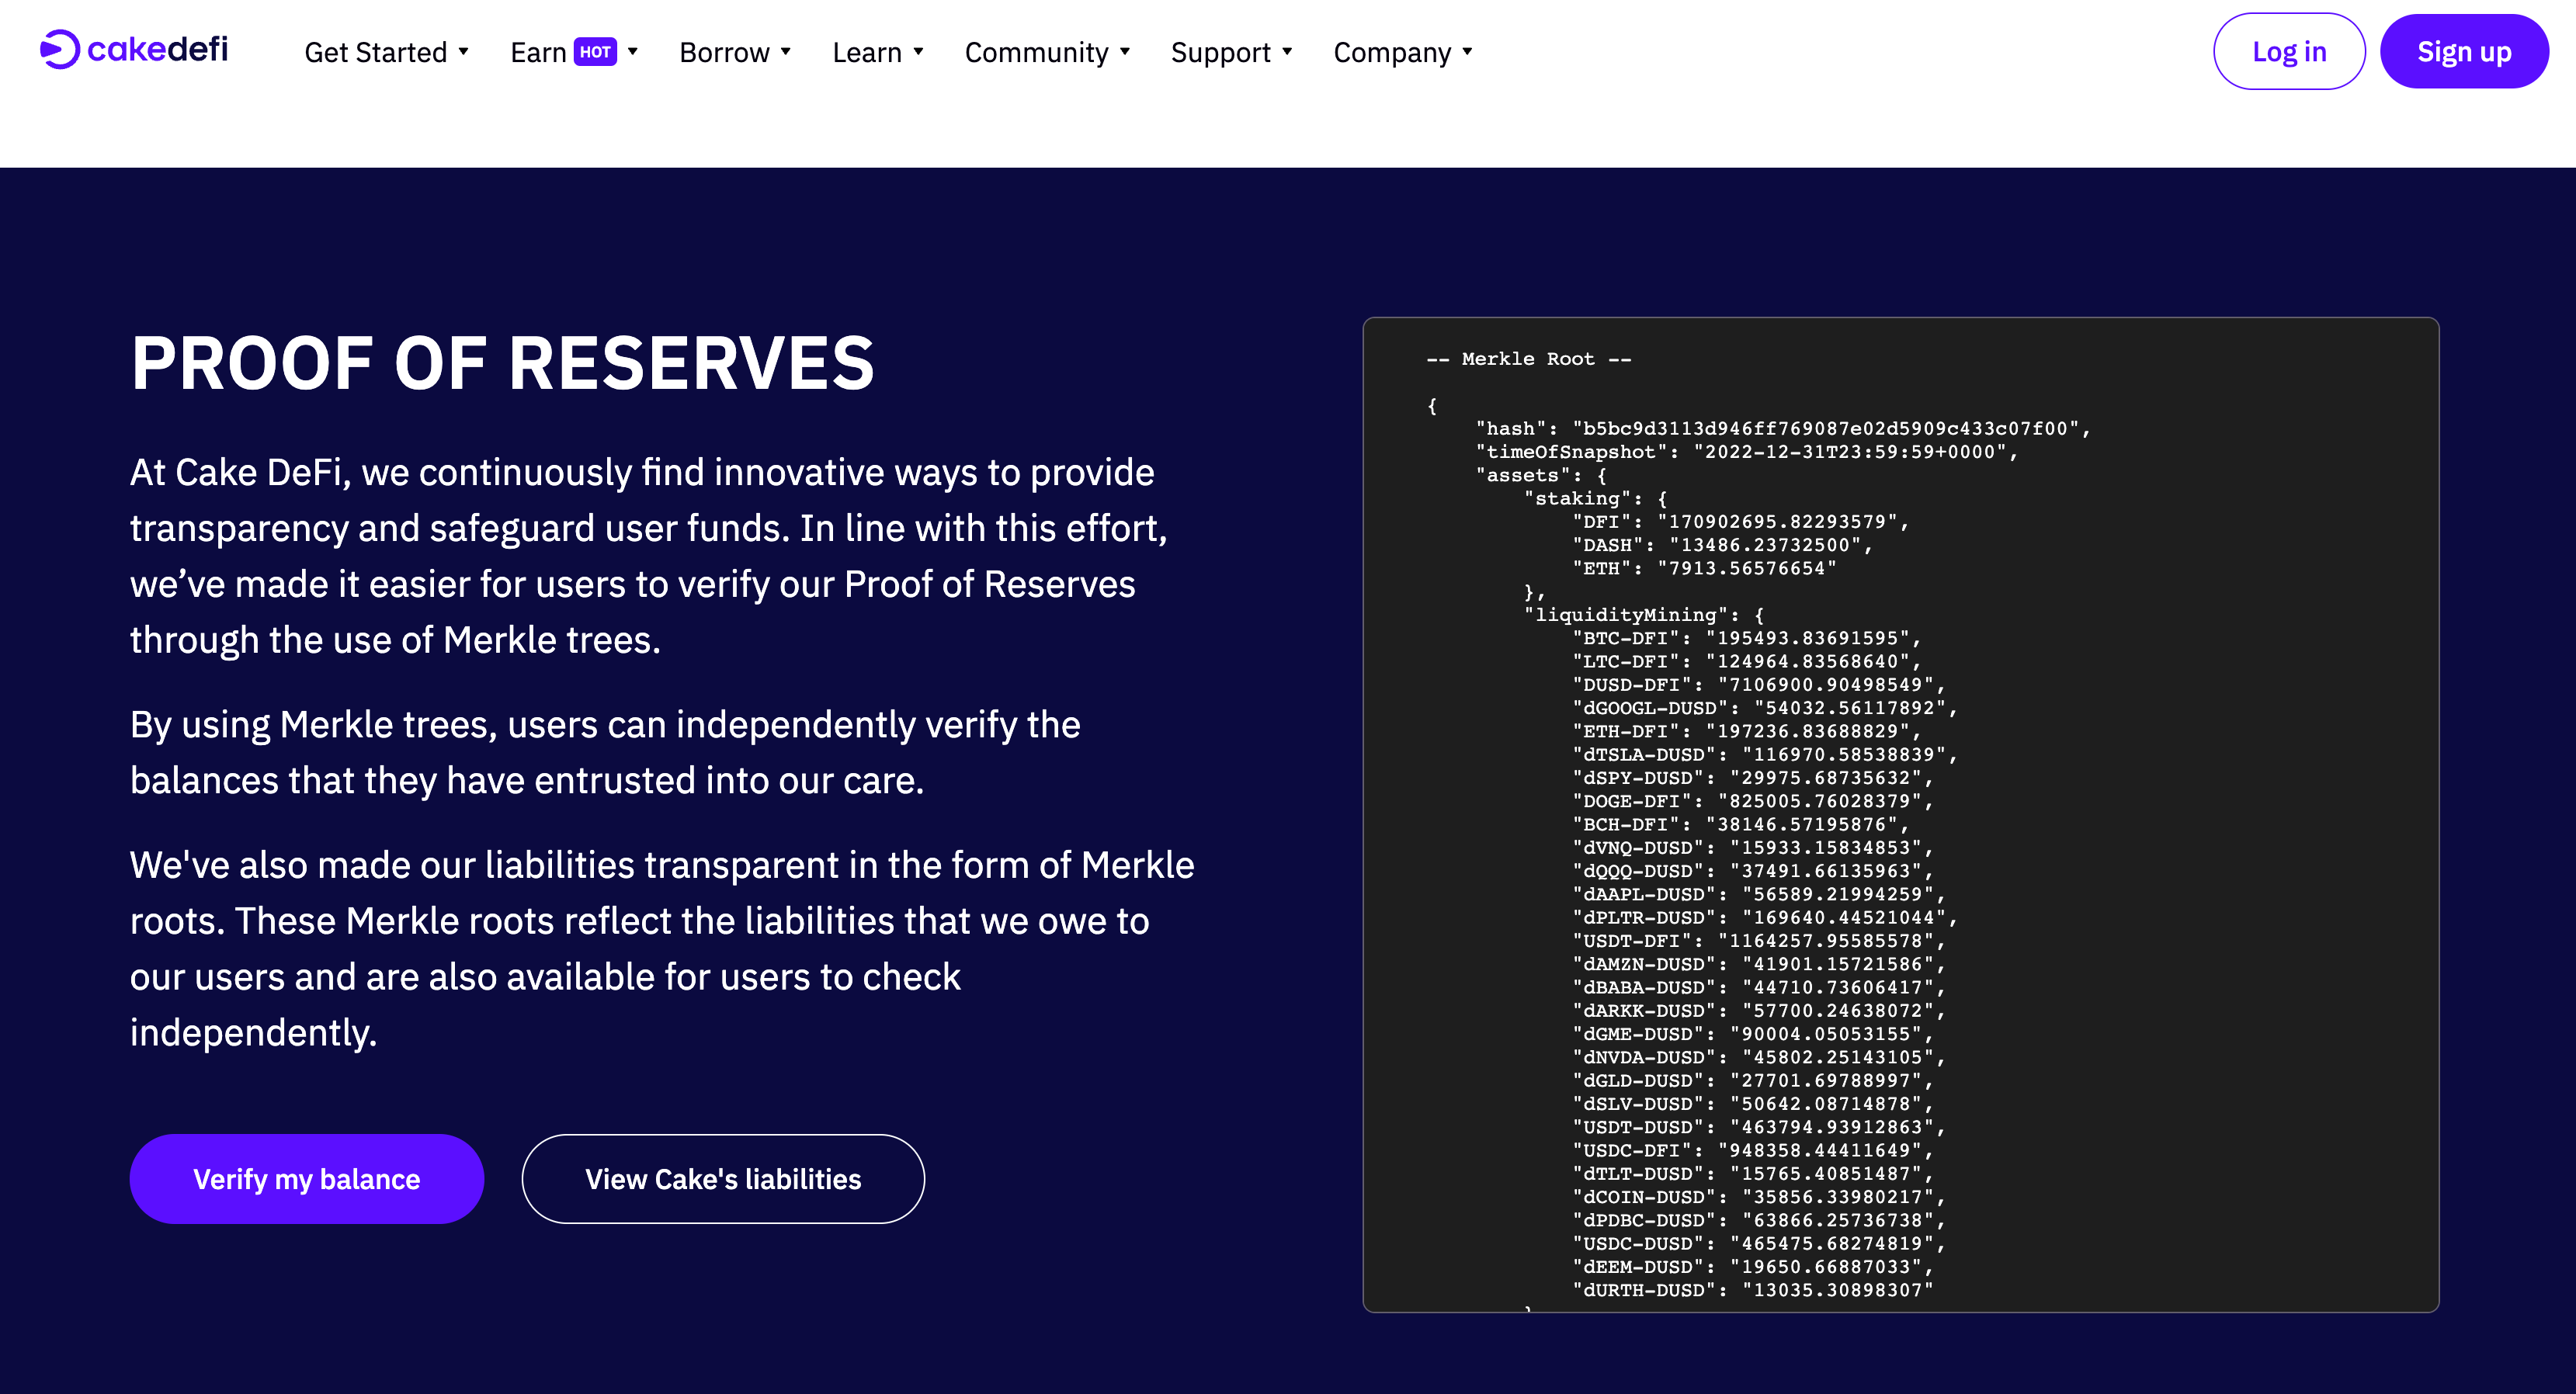Click View Cake's liabilities button
Image resolution: width=2576 pixels, height=1394 pixels.
click(723, 1179)
